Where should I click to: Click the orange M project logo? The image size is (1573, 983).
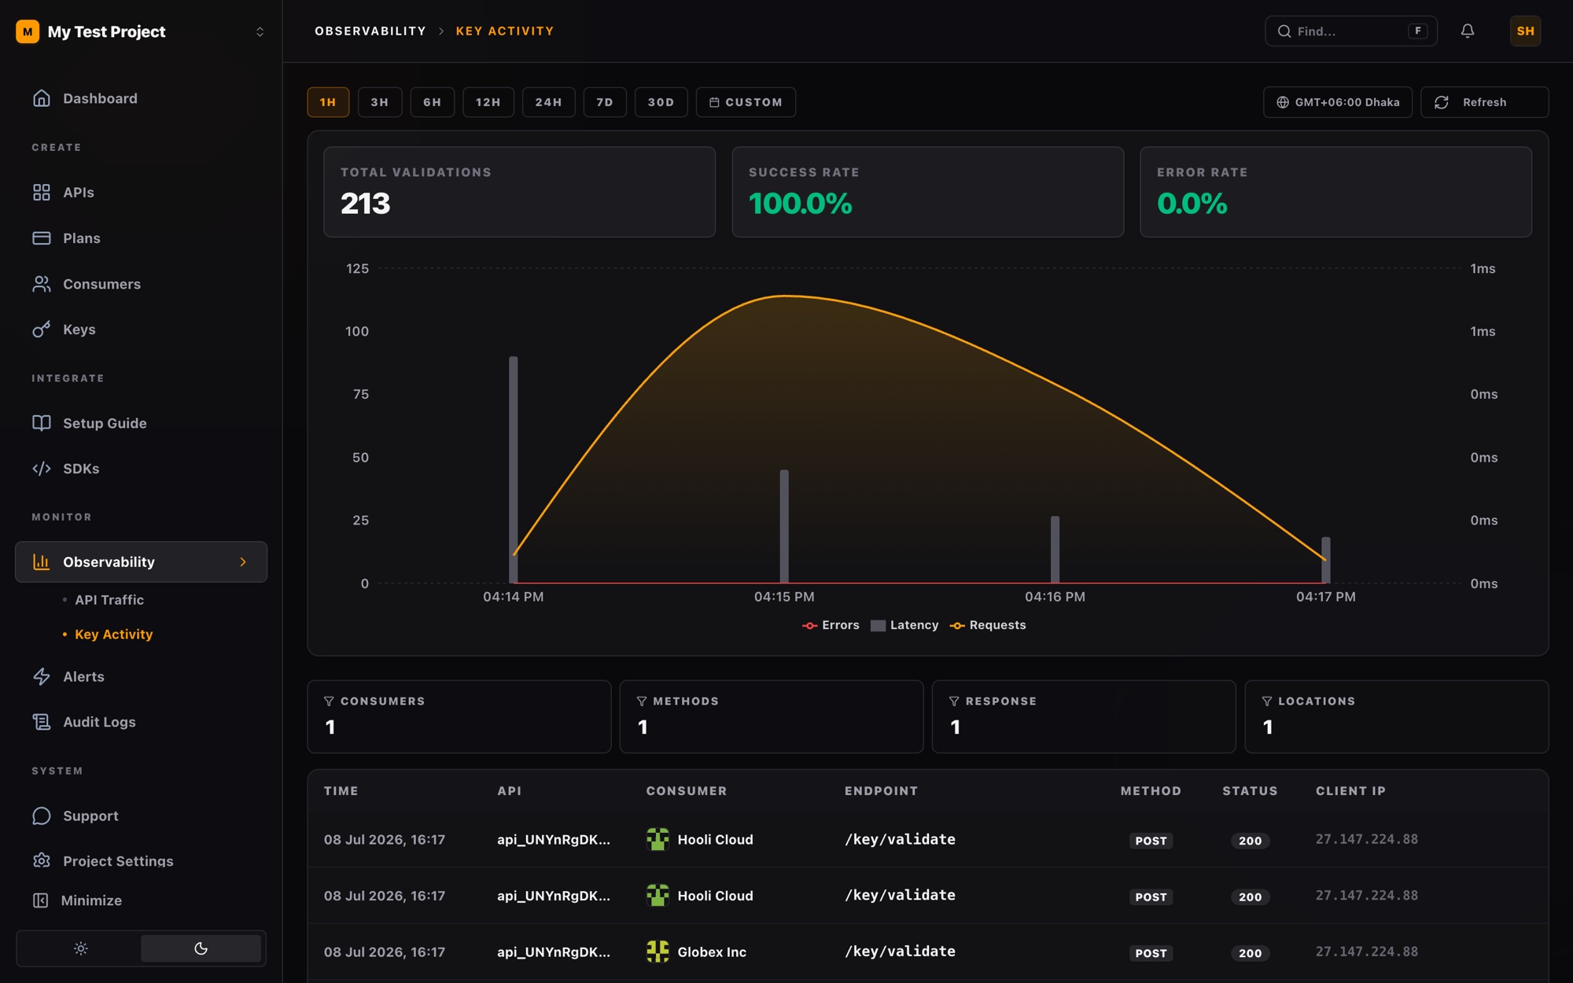click(x=28, y=31)
